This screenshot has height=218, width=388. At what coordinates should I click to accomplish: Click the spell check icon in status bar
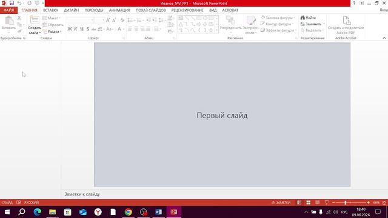[19, 202]
